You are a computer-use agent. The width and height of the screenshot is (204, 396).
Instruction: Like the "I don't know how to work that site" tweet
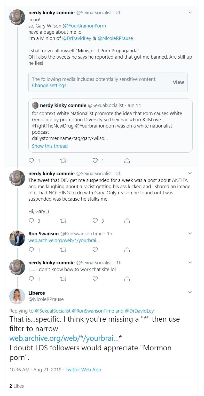click(x=95, y=279)
